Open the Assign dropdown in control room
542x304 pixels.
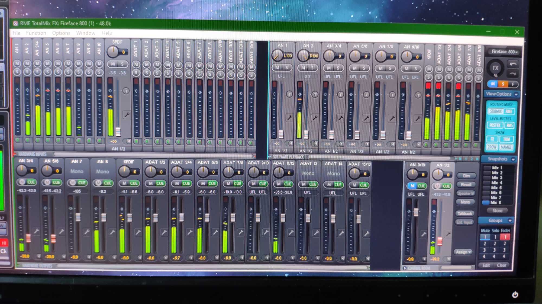click(x=463, y=252)
